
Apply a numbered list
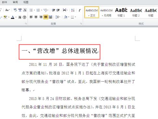click(x=38, y=10)
